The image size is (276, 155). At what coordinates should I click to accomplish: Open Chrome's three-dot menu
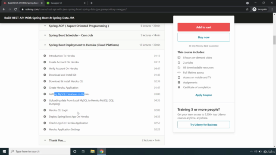272,9
